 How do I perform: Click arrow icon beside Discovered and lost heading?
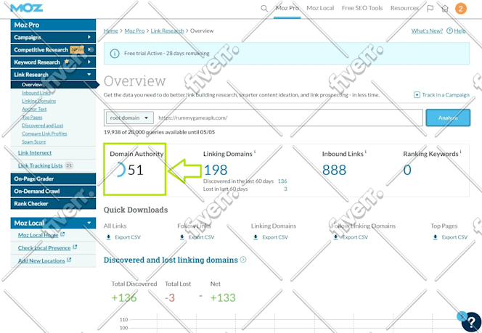tap(243, 260)
